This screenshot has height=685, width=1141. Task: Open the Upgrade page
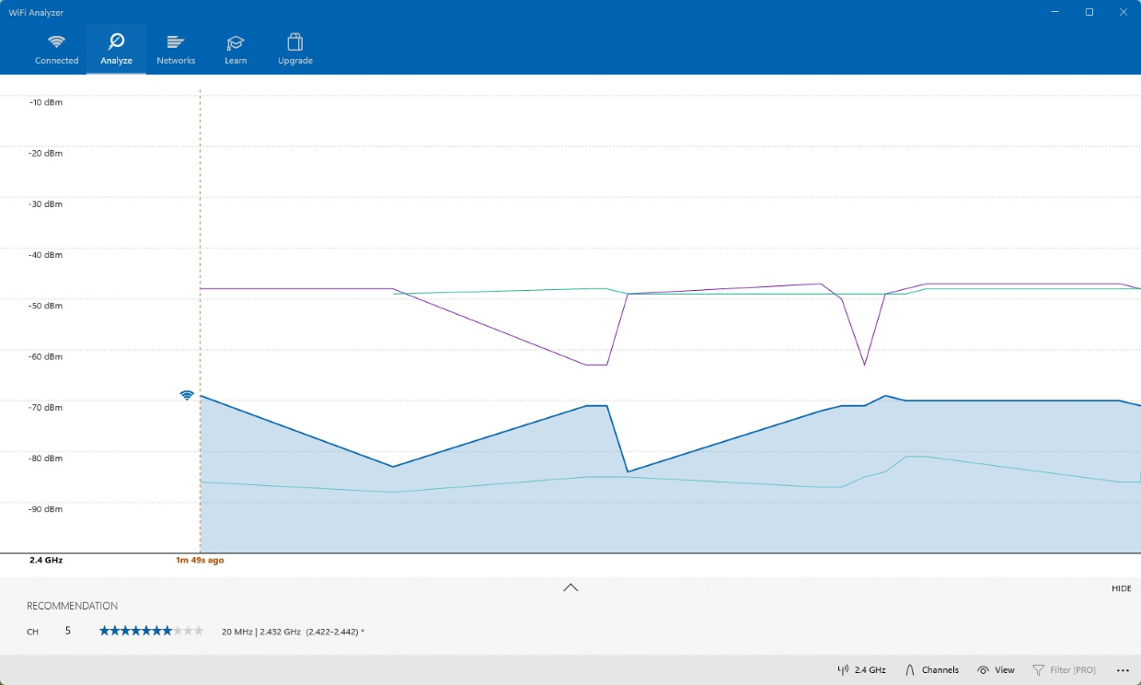coord(294,49)
